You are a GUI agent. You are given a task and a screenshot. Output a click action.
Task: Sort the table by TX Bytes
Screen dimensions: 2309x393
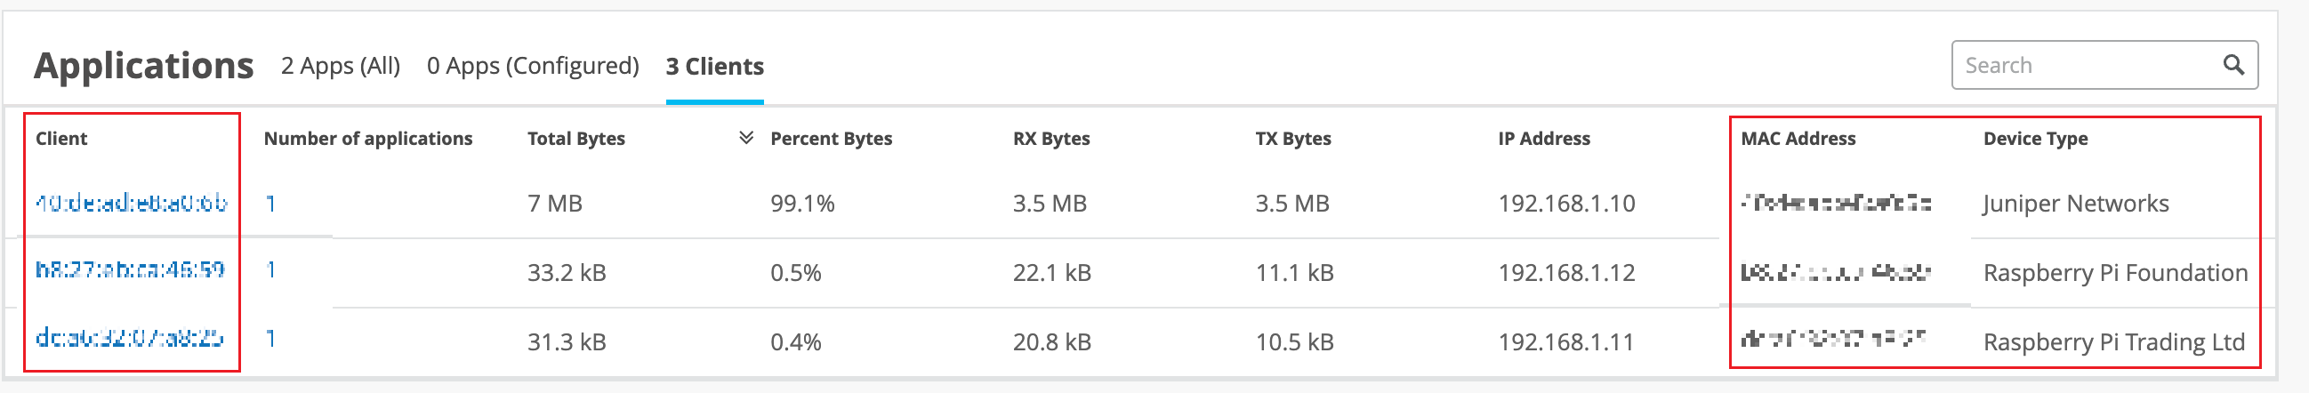(x=1292, y=139)
